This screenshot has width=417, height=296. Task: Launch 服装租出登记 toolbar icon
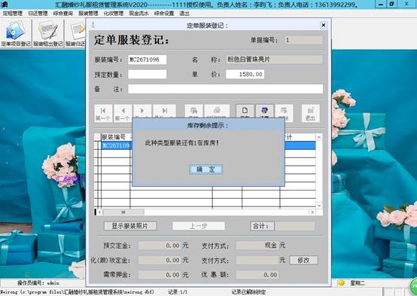pyautogui.click(x=48, y=34)
